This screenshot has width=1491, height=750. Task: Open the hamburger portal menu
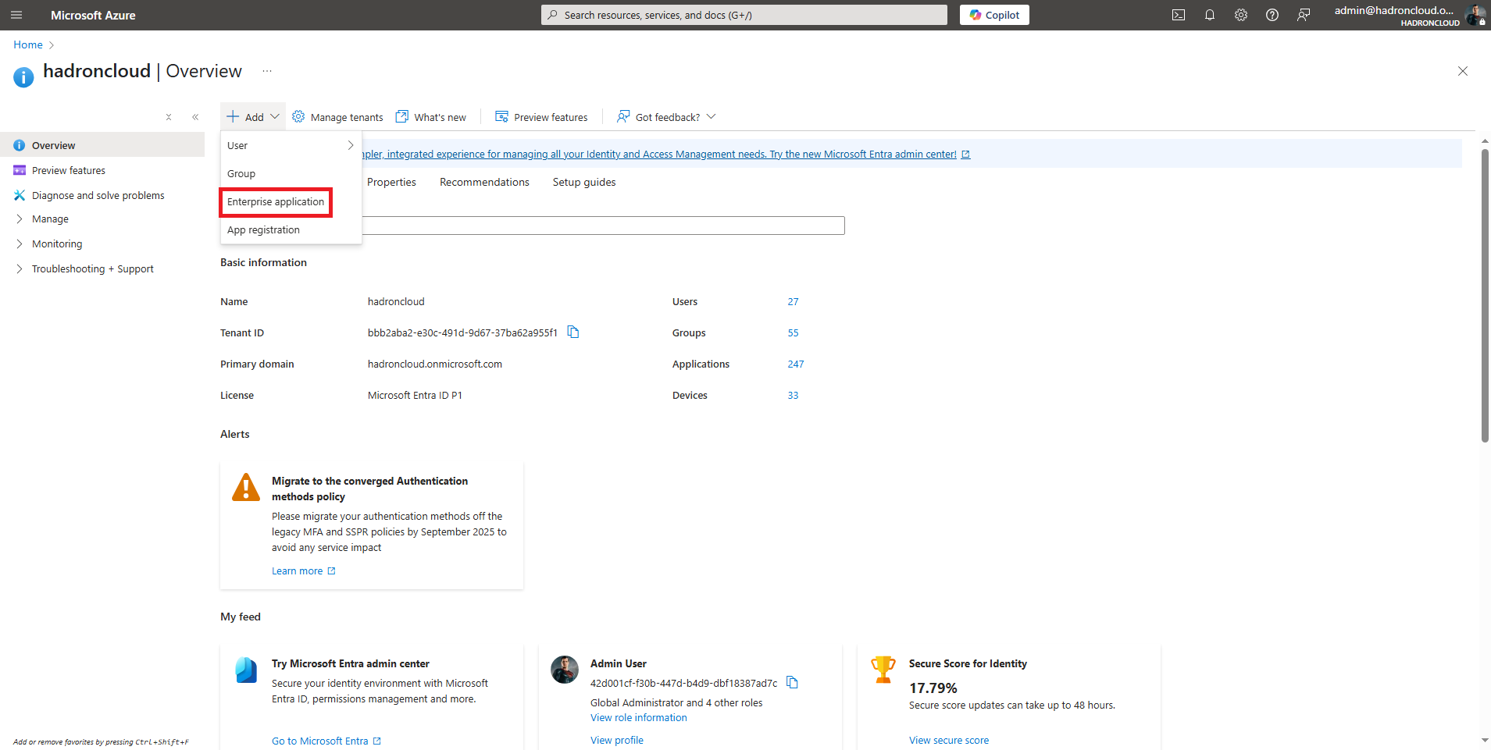click(x=16, y=15)
